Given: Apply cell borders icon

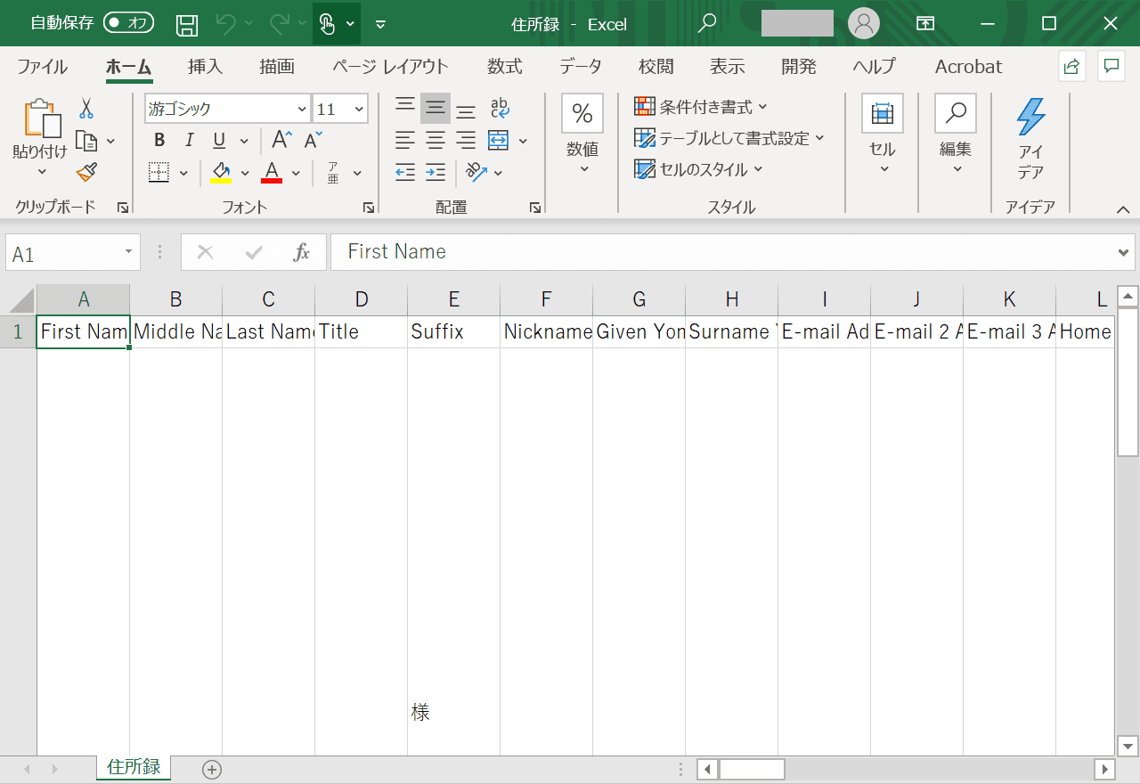Looking at the screenshot, I should [159, 172].
